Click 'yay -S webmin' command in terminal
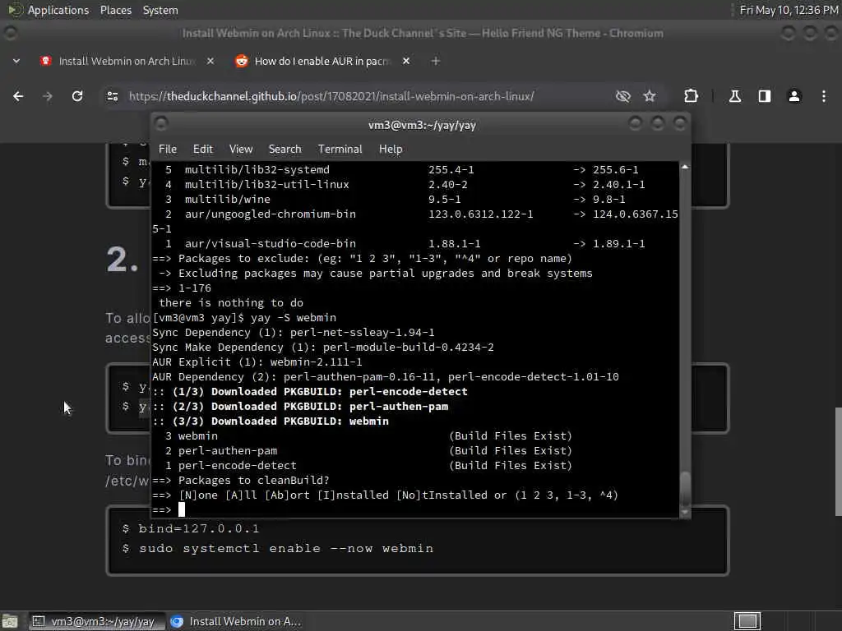The image size is (842, 631). pos(294,318)
